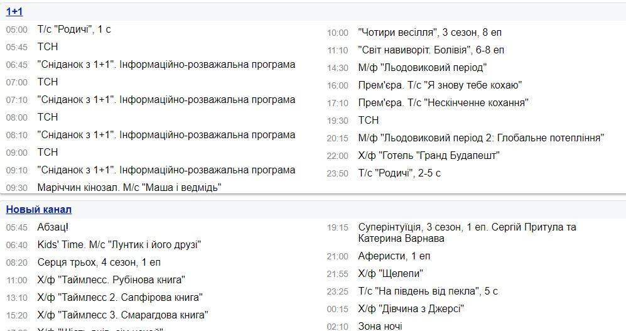626x331 pixels.
Task: Click the "Сніданок з 1+1" entry at 07:10
Action: click(x=166, y=99)
